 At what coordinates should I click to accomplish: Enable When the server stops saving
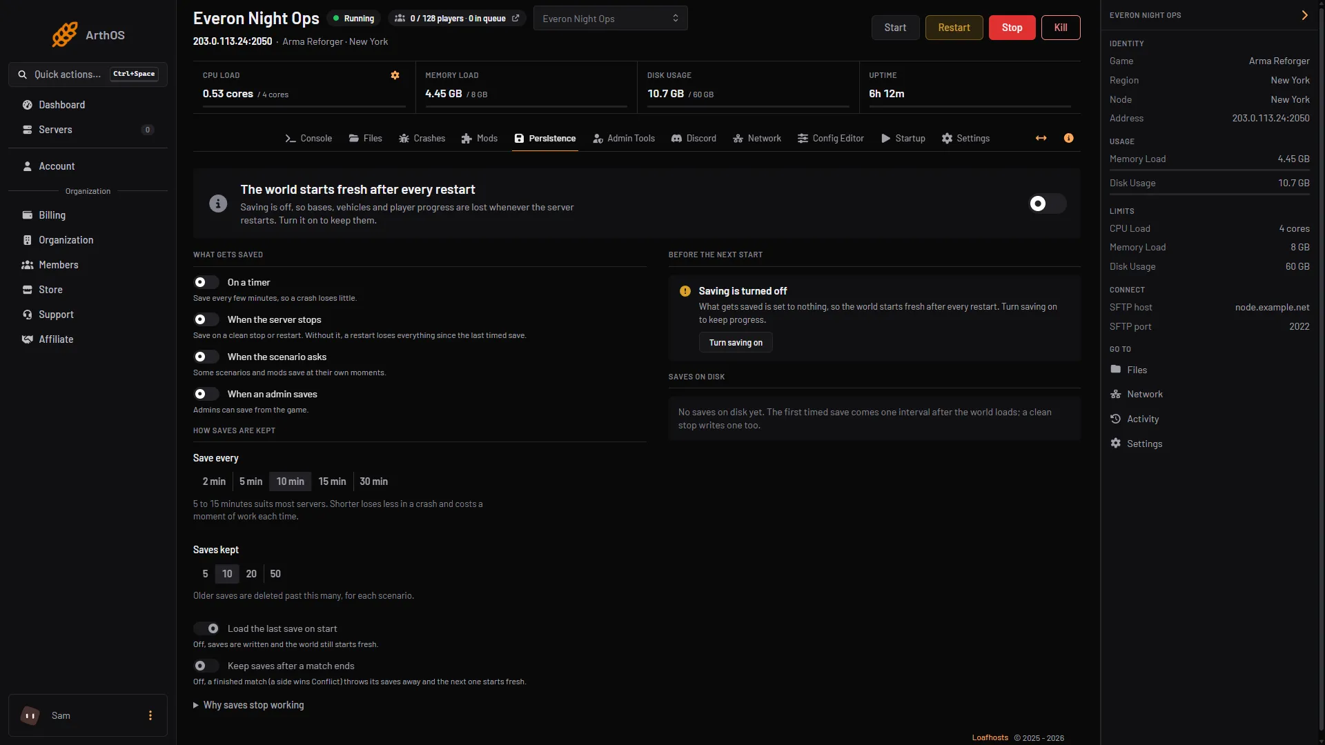206,319
